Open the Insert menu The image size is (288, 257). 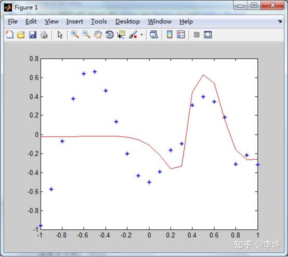coord(74,21)
